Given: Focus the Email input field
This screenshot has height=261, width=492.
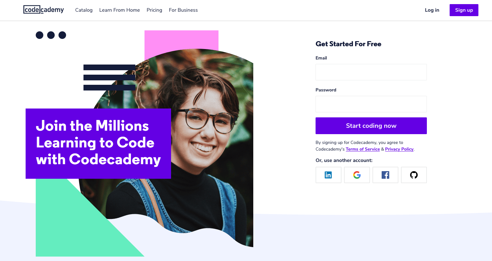Looking at the screenshot, I should coord(371,72).
